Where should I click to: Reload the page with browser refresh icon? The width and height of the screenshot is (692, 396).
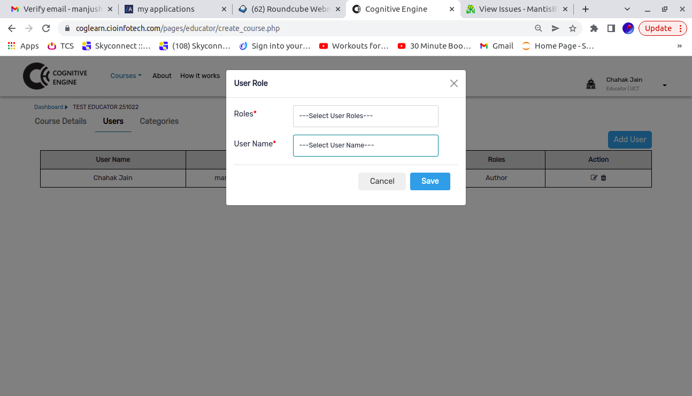(46, 28)
